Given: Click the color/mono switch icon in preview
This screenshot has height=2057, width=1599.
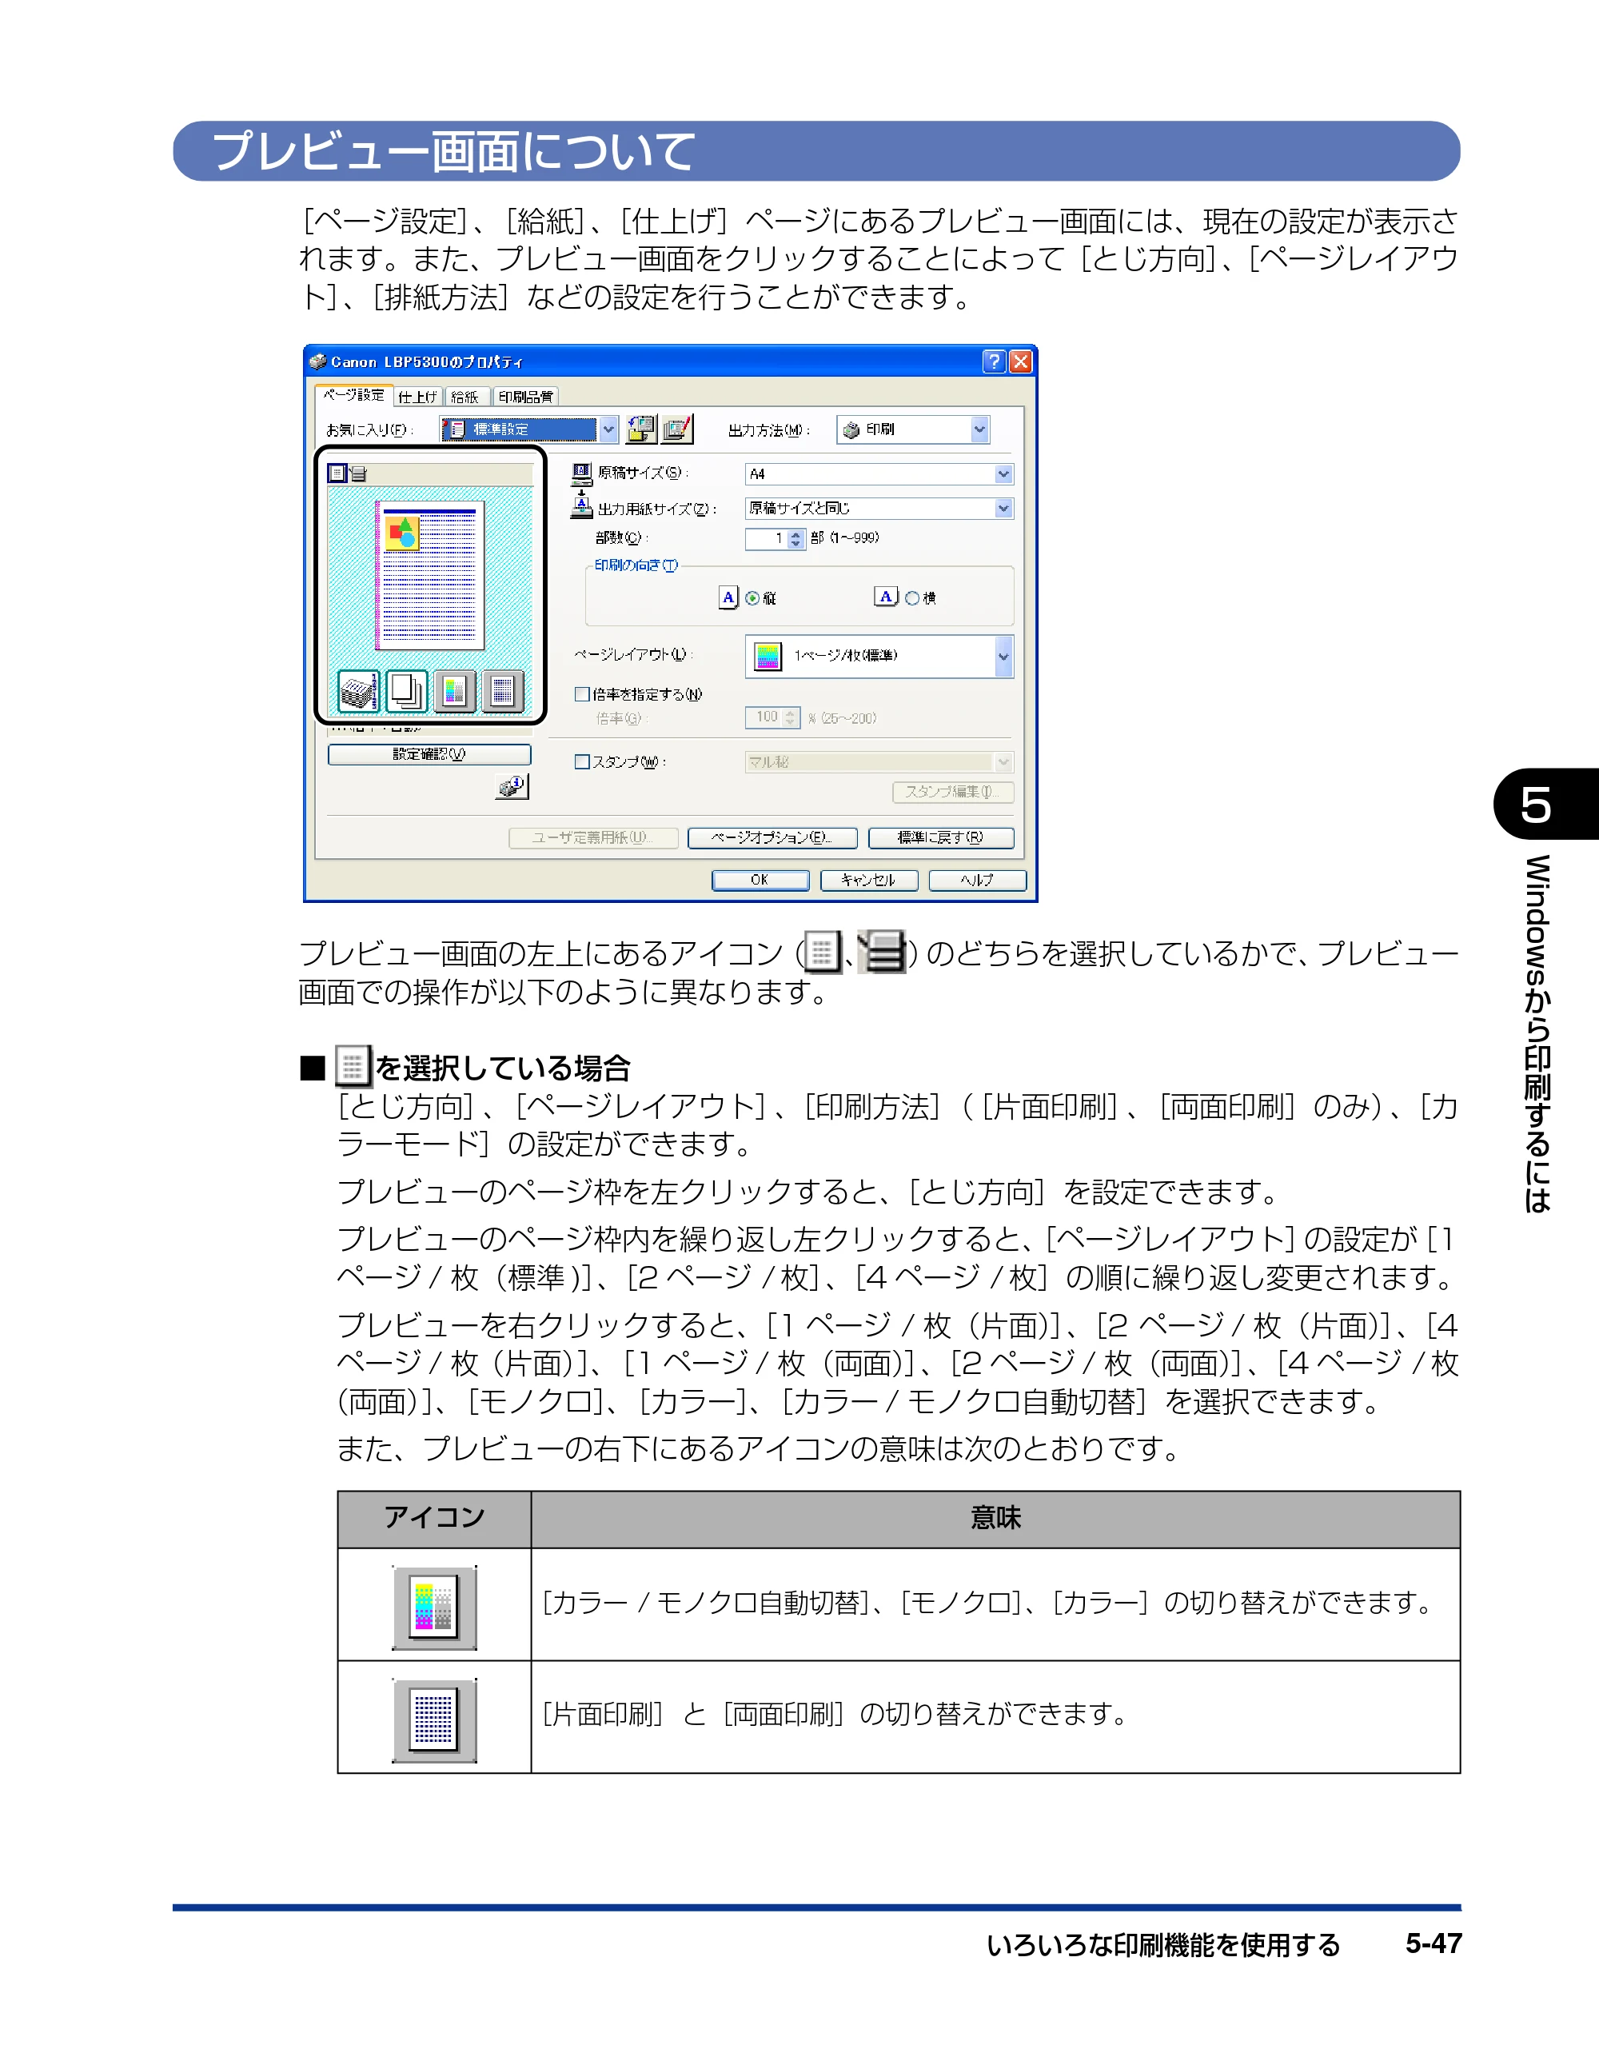Looking at the screenshot, I should coord(455,691).
